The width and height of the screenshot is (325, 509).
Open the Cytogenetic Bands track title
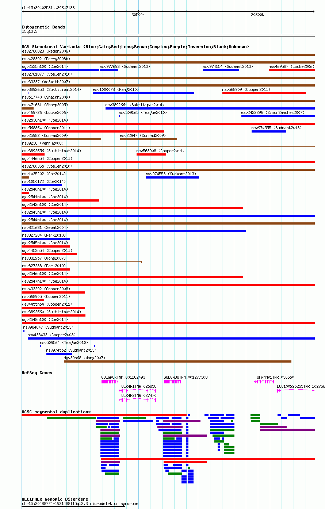(x=43, y=27)
